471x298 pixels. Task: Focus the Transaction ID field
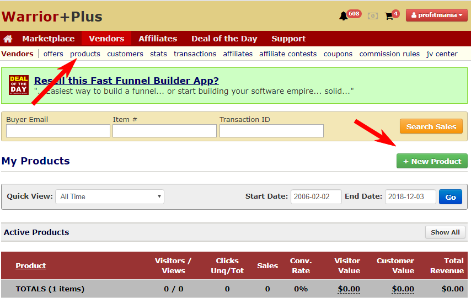tap(271, 131)
